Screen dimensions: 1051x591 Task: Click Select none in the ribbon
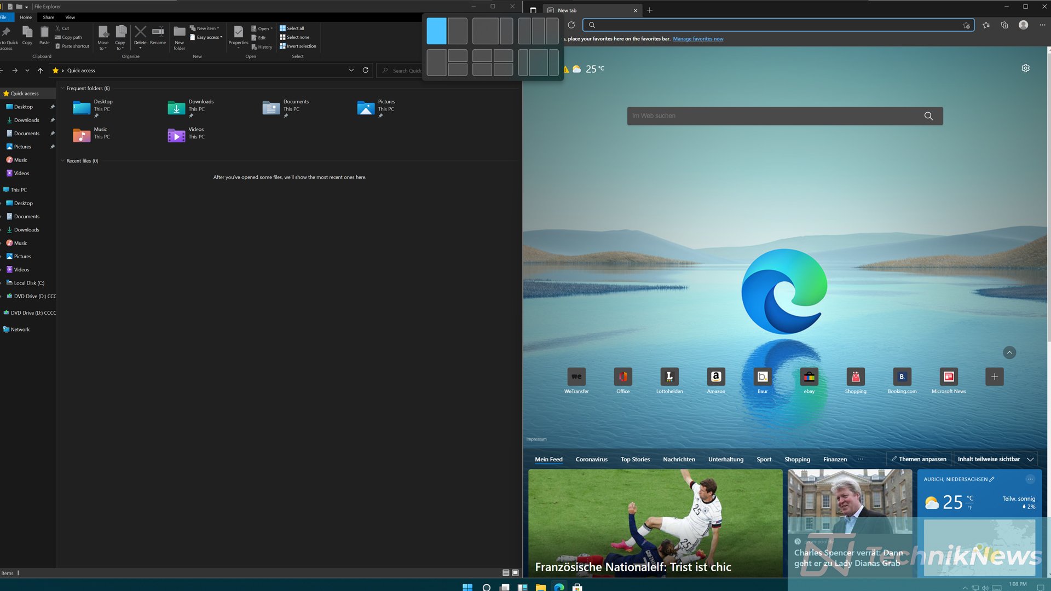(294, 37)
